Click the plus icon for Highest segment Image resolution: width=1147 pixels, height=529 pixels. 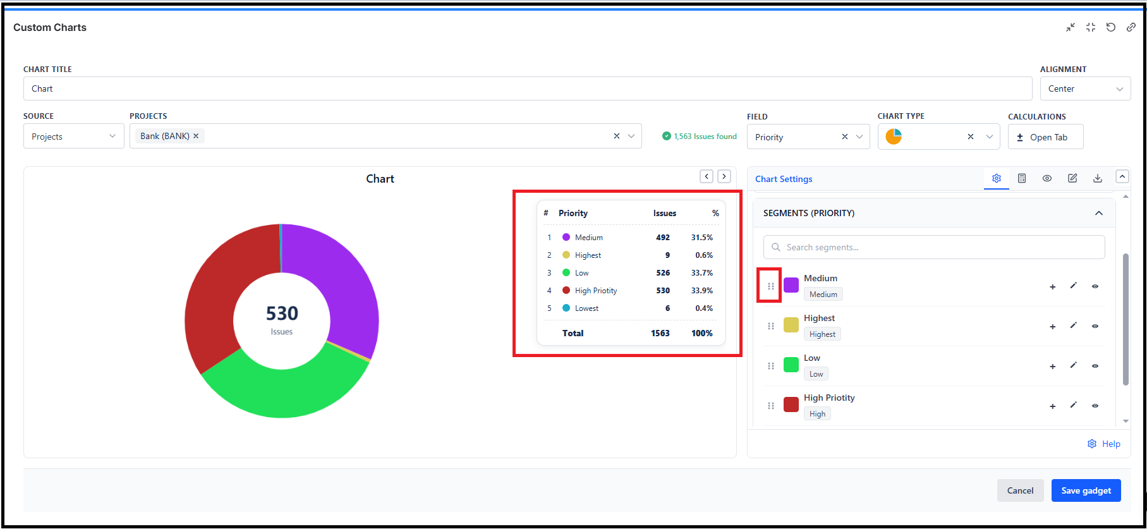[x=1053, y=327]
